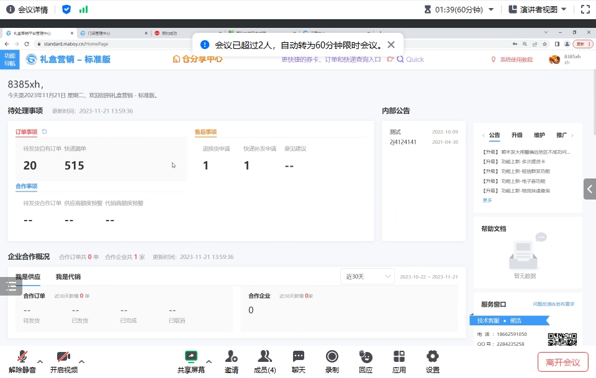The height and width of the screenshot is (378, 596).
Task: Open the speaker view dropdown
Action: pos(538,9)
